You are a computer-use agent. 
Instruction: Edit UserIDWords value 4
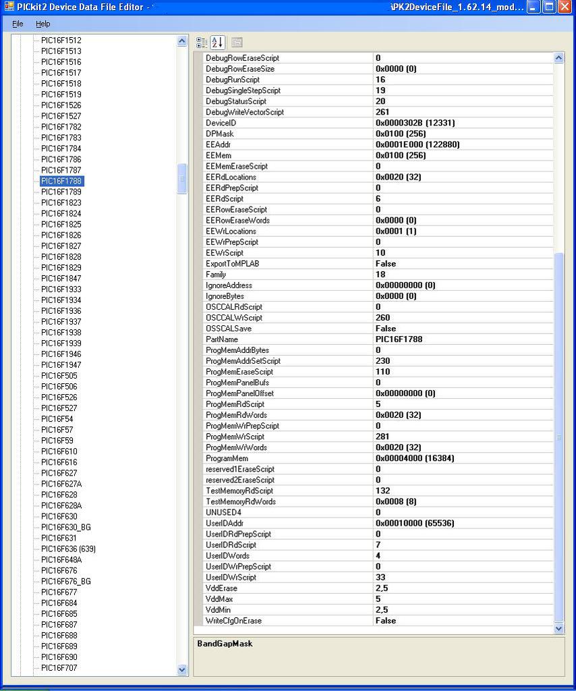(x=463, y=556)
